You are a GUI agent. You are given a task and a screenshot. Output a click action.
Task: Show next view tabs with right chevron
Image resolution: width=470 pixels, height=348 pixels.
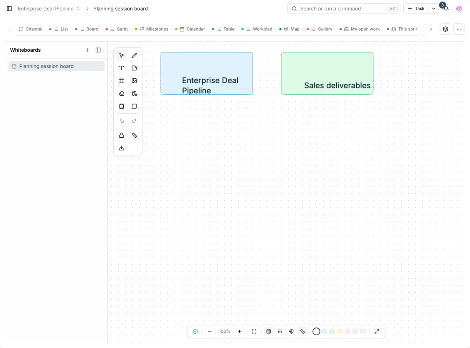tap(431, 29)
